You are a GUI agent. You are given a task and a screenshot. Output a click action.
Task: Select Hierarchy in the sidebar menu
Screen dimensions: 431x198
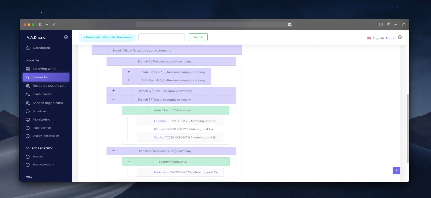coord(46,77)
